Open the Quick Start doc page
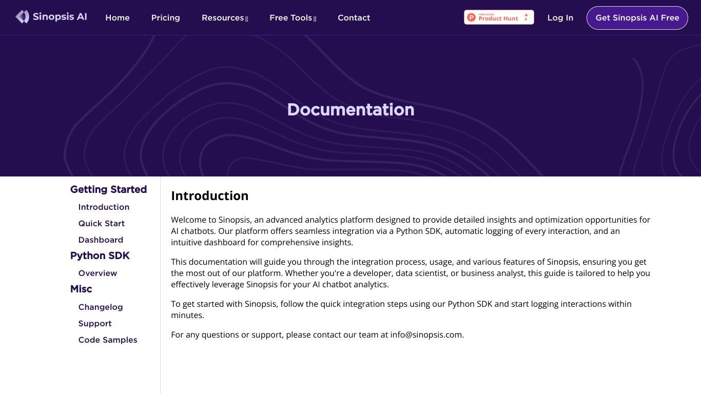This screenshot has width=701, height=394. tap(102, 223)
